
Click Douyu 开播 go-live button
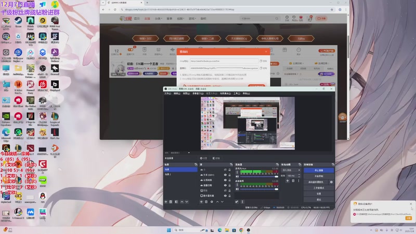[321, 18]
